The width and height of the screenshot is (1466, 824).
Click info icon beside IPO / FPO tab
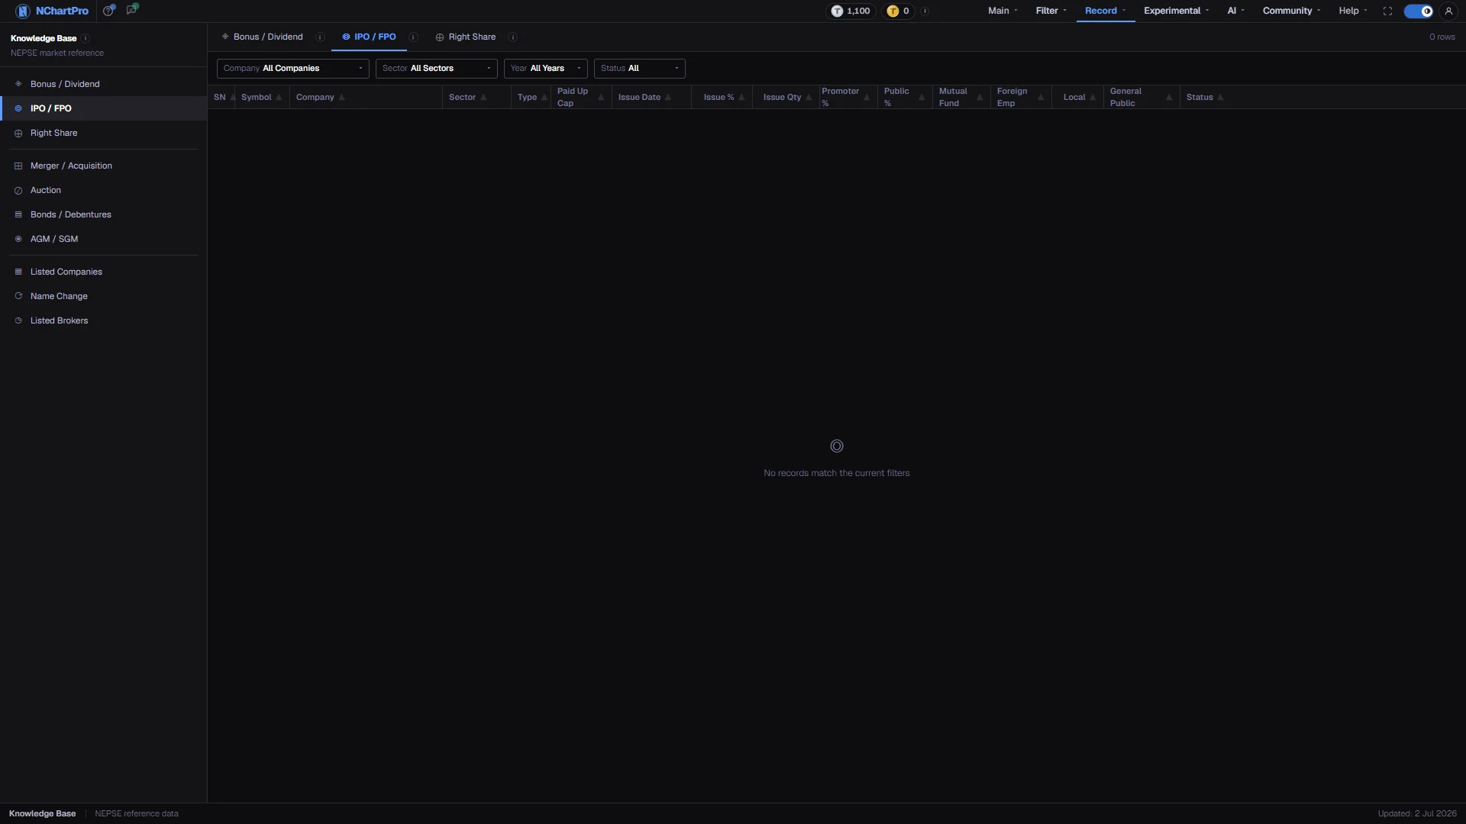(413, 37)
